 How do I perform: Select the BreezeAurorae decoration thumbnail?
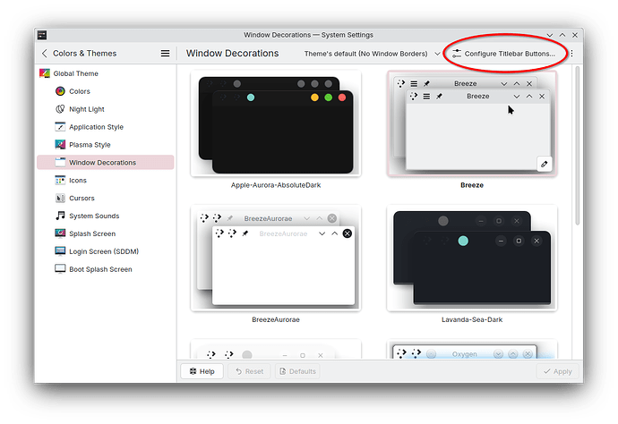pyautogui.click(x=276, y=259)
